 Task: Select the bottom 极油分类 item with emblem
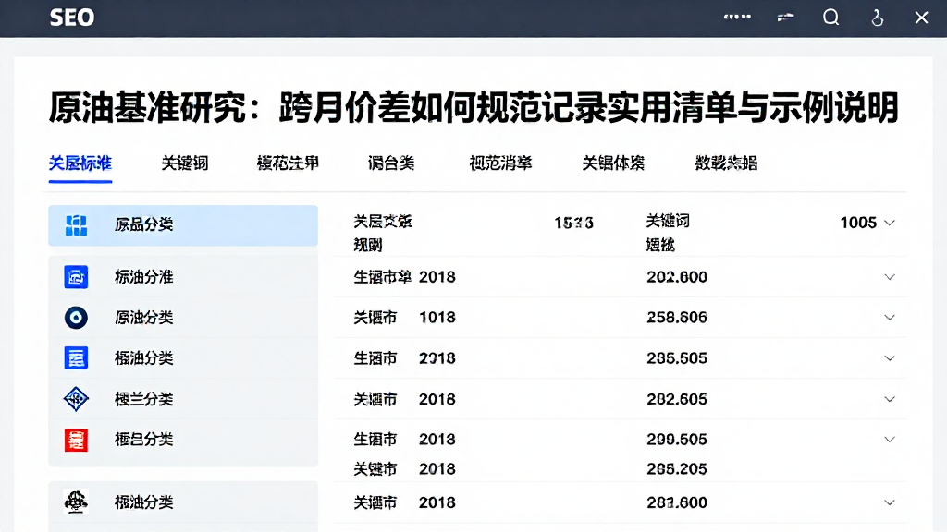tap(183, 502)
